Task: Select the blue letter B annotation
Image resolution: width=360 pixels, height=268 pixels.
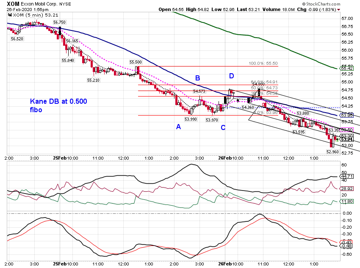Action: (x=197, y=78)
